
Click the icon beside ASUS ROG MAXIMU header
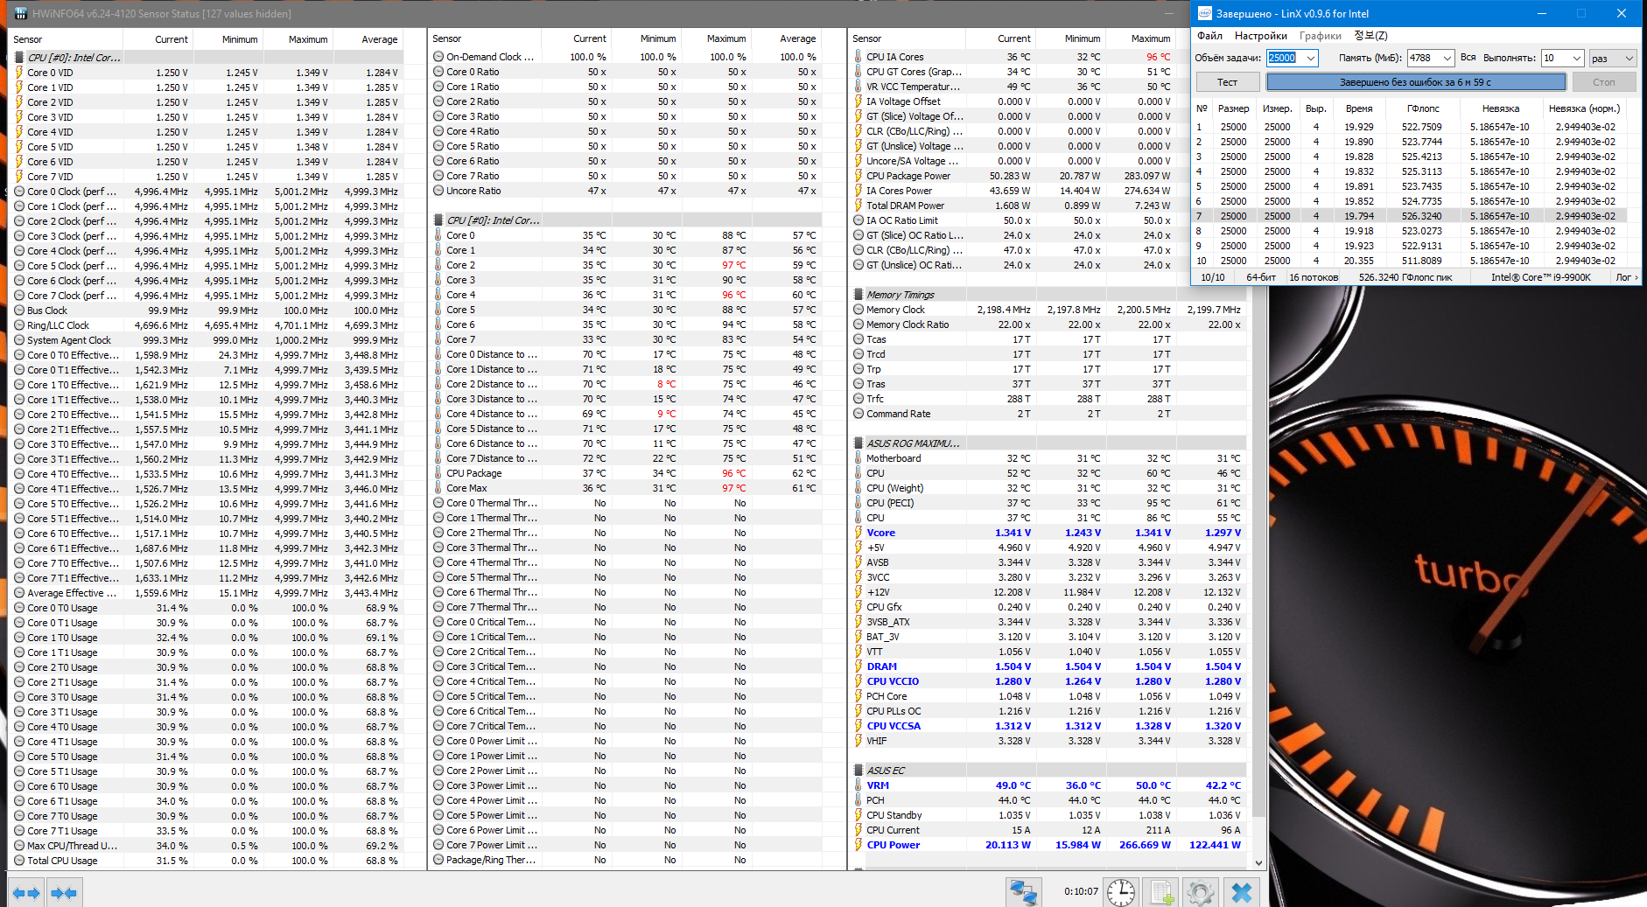pyautogui.click(x=859, y=443)
